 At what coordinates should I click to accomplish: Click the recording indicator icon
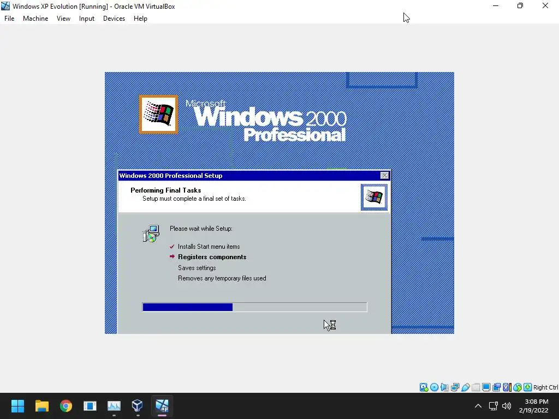pos(496,387)
